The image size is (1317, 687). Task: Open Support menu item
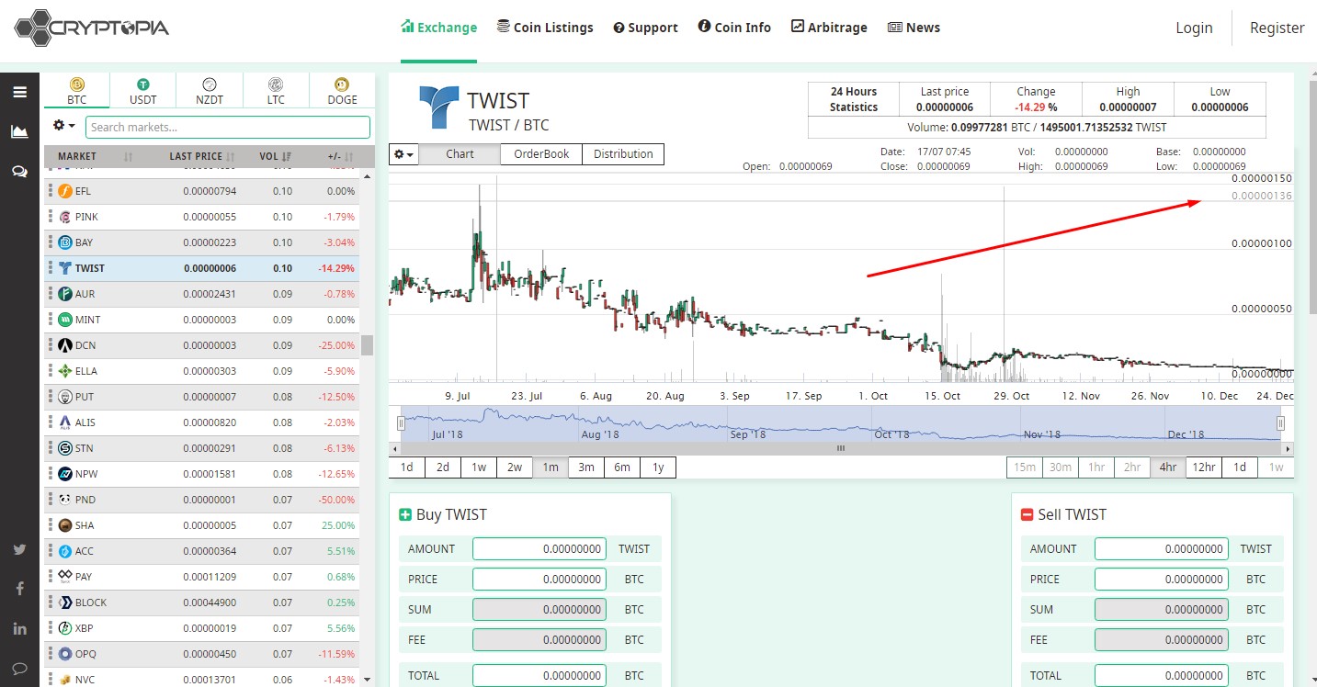pyautogui.click(x=645, y=28)
